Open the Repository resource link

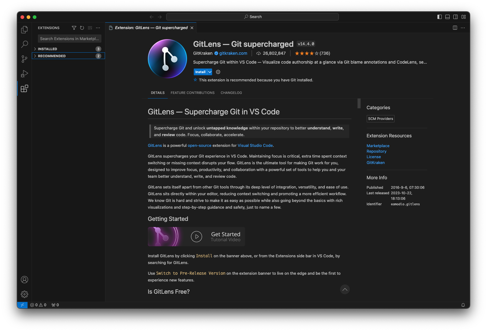[x=376, y=151]
